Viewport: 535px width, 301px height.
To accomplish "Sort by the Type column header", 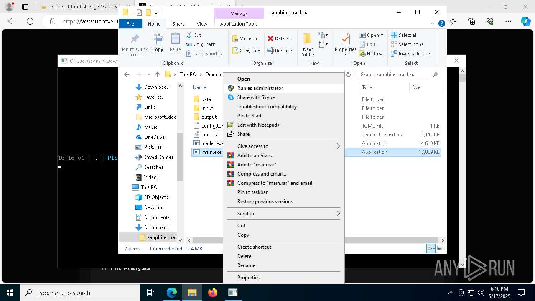I will point(384,87).
